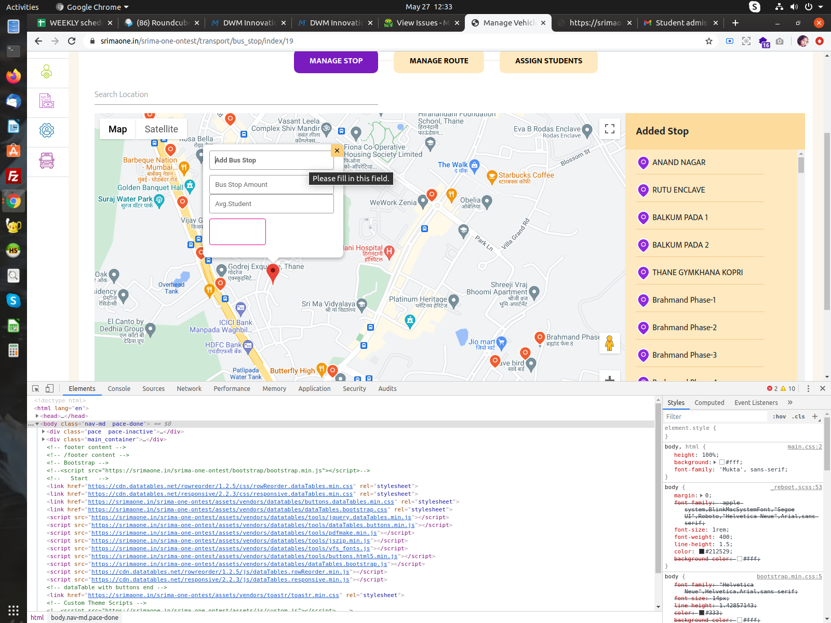
Task: Click the inspect element picker icon
Action: pyautogui.click(x=36, y=388)
